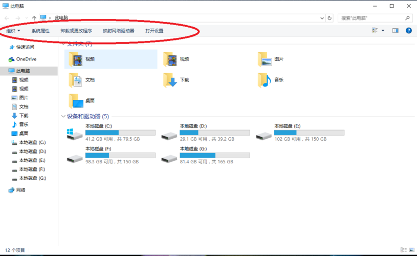Viewport: 417px width, 256px height.
Task: Select the 图片 folder in main pane
Action: pos(271,59)
